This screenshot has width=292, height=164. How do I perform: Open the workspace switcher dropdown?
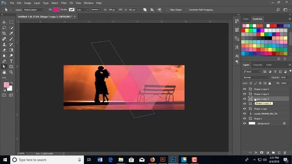(285, 10)
